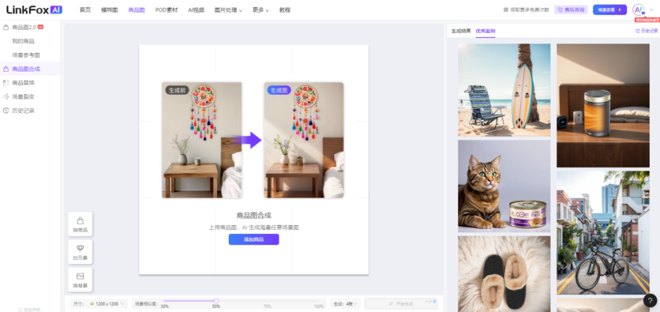Click the QR code icon beside 领取更多免费次数
The image size is (660, 312).
[506, 10]
